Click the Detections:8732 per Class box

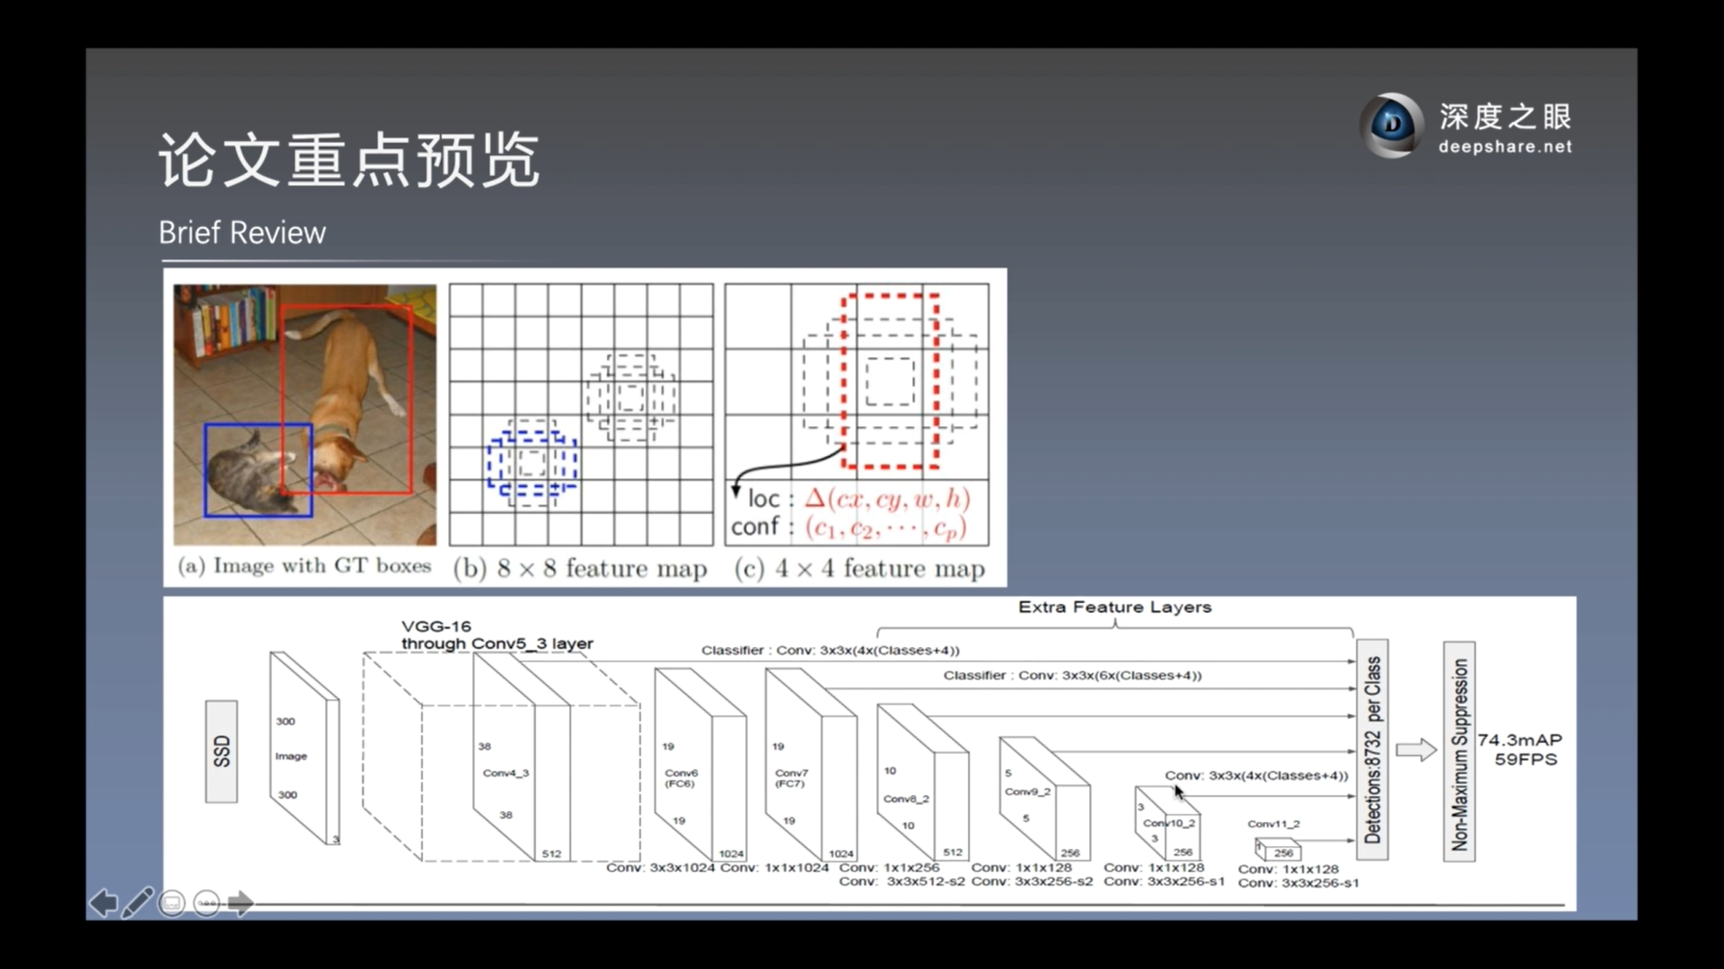1372,749
